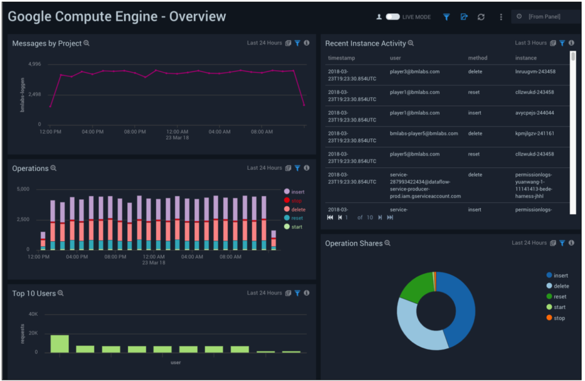The height and width of the screenshot is (381, 585).
Task: Toggle stop slice in Operation Shares legend
Action: [555, 318]
